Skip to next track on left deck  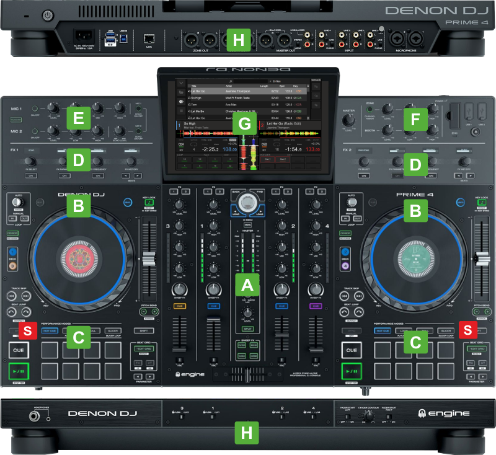[26, 296]
